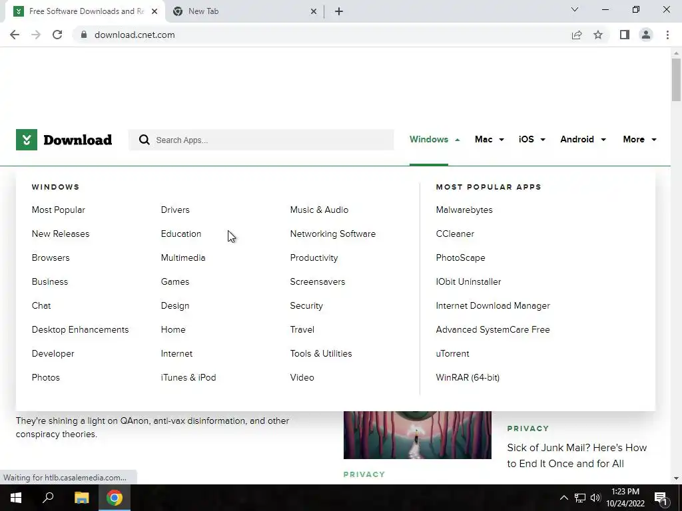This screenshot has width=682, height=511.
Task: Select the Screensavers category
Action: pyautogui.click(x=318, y=281)
